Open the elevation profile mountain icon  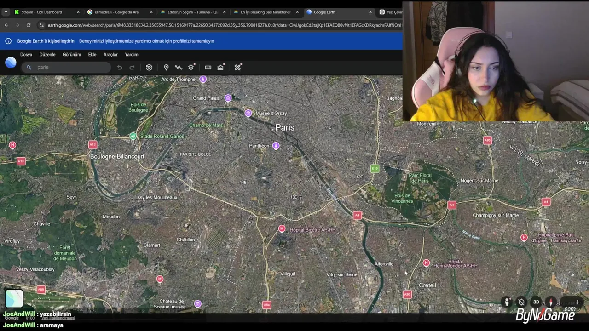tap(221, 67)
